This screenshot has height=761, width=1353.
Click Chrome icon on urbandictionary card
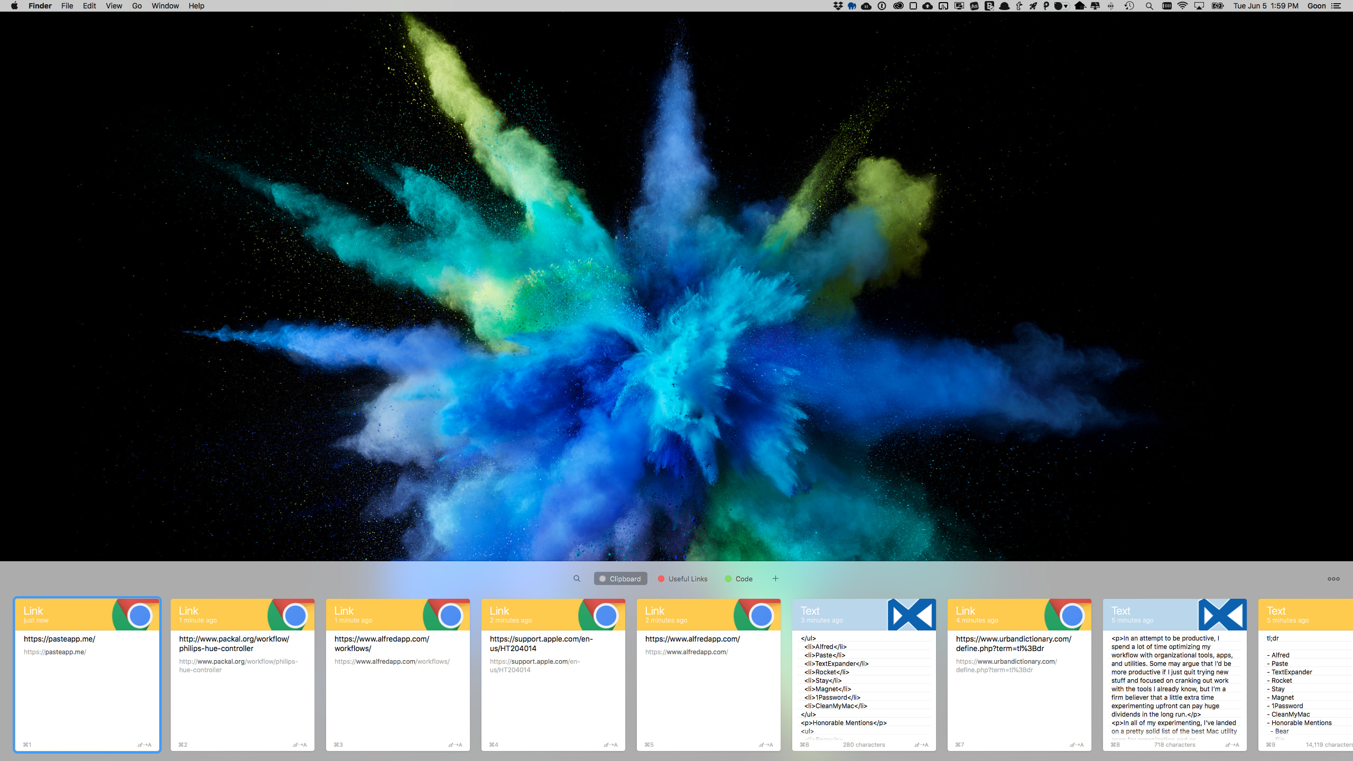(1068, 615)
